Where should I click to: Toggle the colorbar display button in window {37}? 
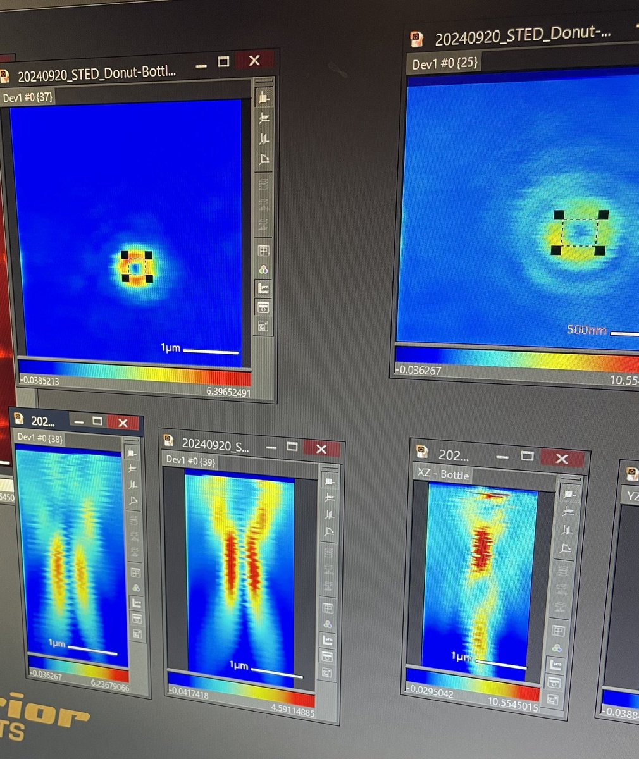pos(264,307)
